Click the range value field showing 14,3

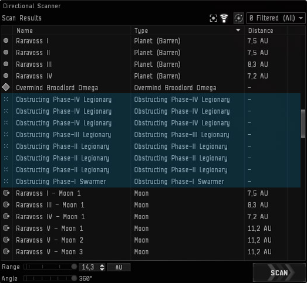[x=89, y=267]
